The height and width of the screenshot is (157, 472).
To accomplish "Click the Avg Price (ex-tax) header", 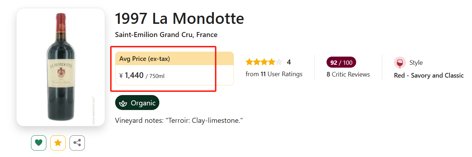I will click(145, 59).
